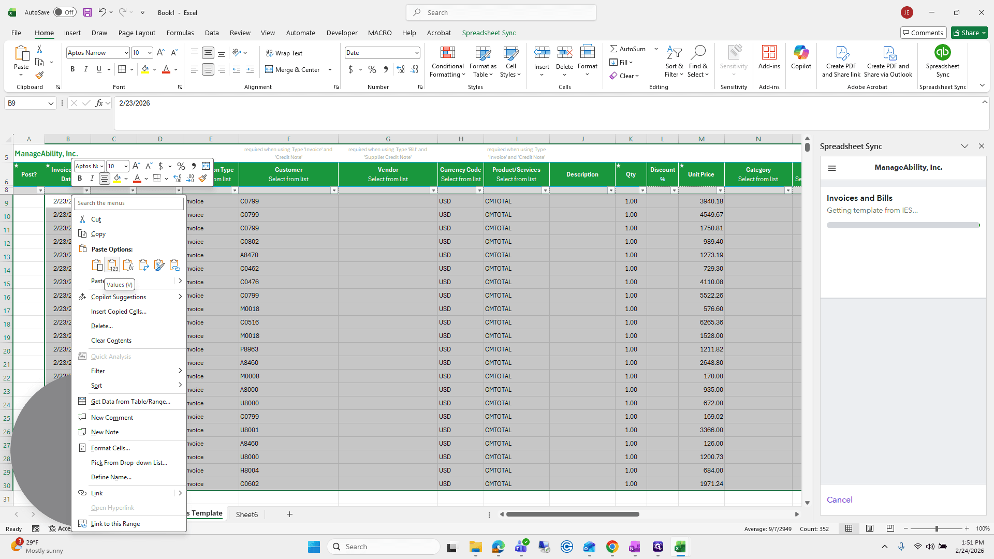Viewport: 994px width, 559px height.
Task: Toggle Italic in the ribbon Font group
Action: click(86, 69)
